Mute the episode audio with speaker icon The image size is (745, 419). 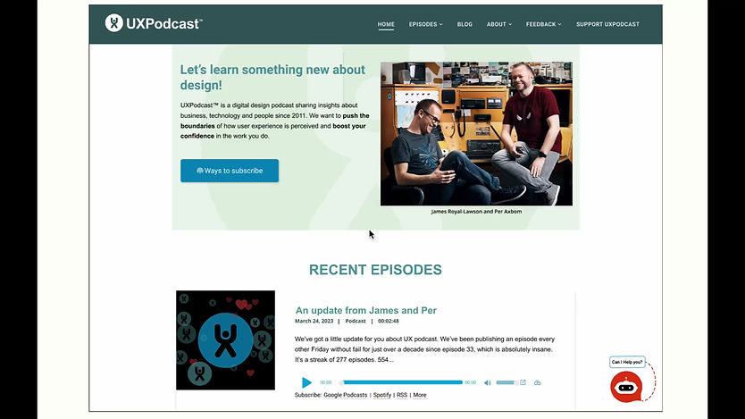point(487,382)
